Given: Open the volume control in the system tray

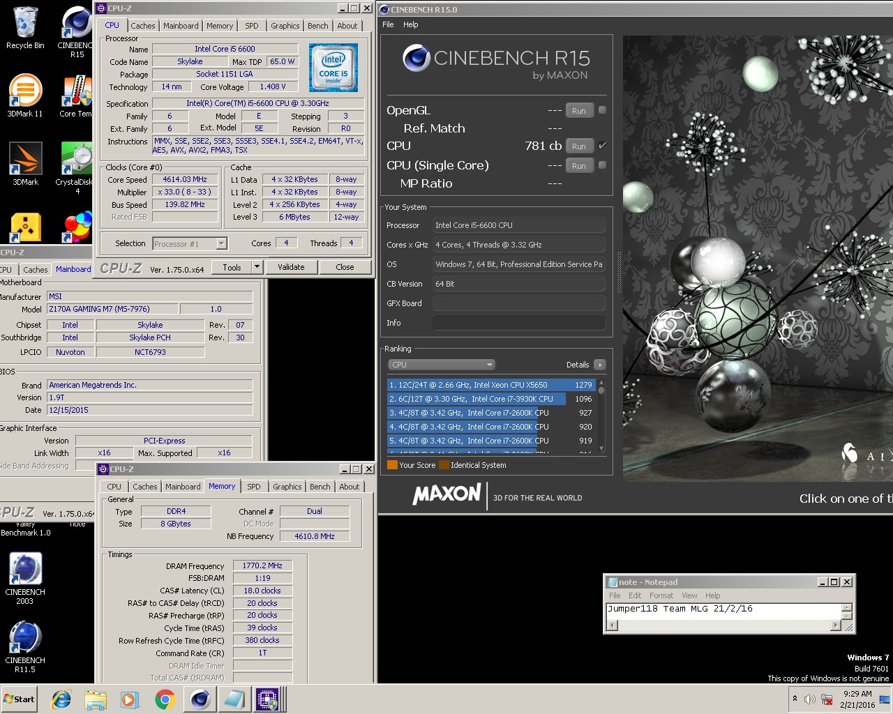Looking at the screenshot, I should [x=809, y=699].
